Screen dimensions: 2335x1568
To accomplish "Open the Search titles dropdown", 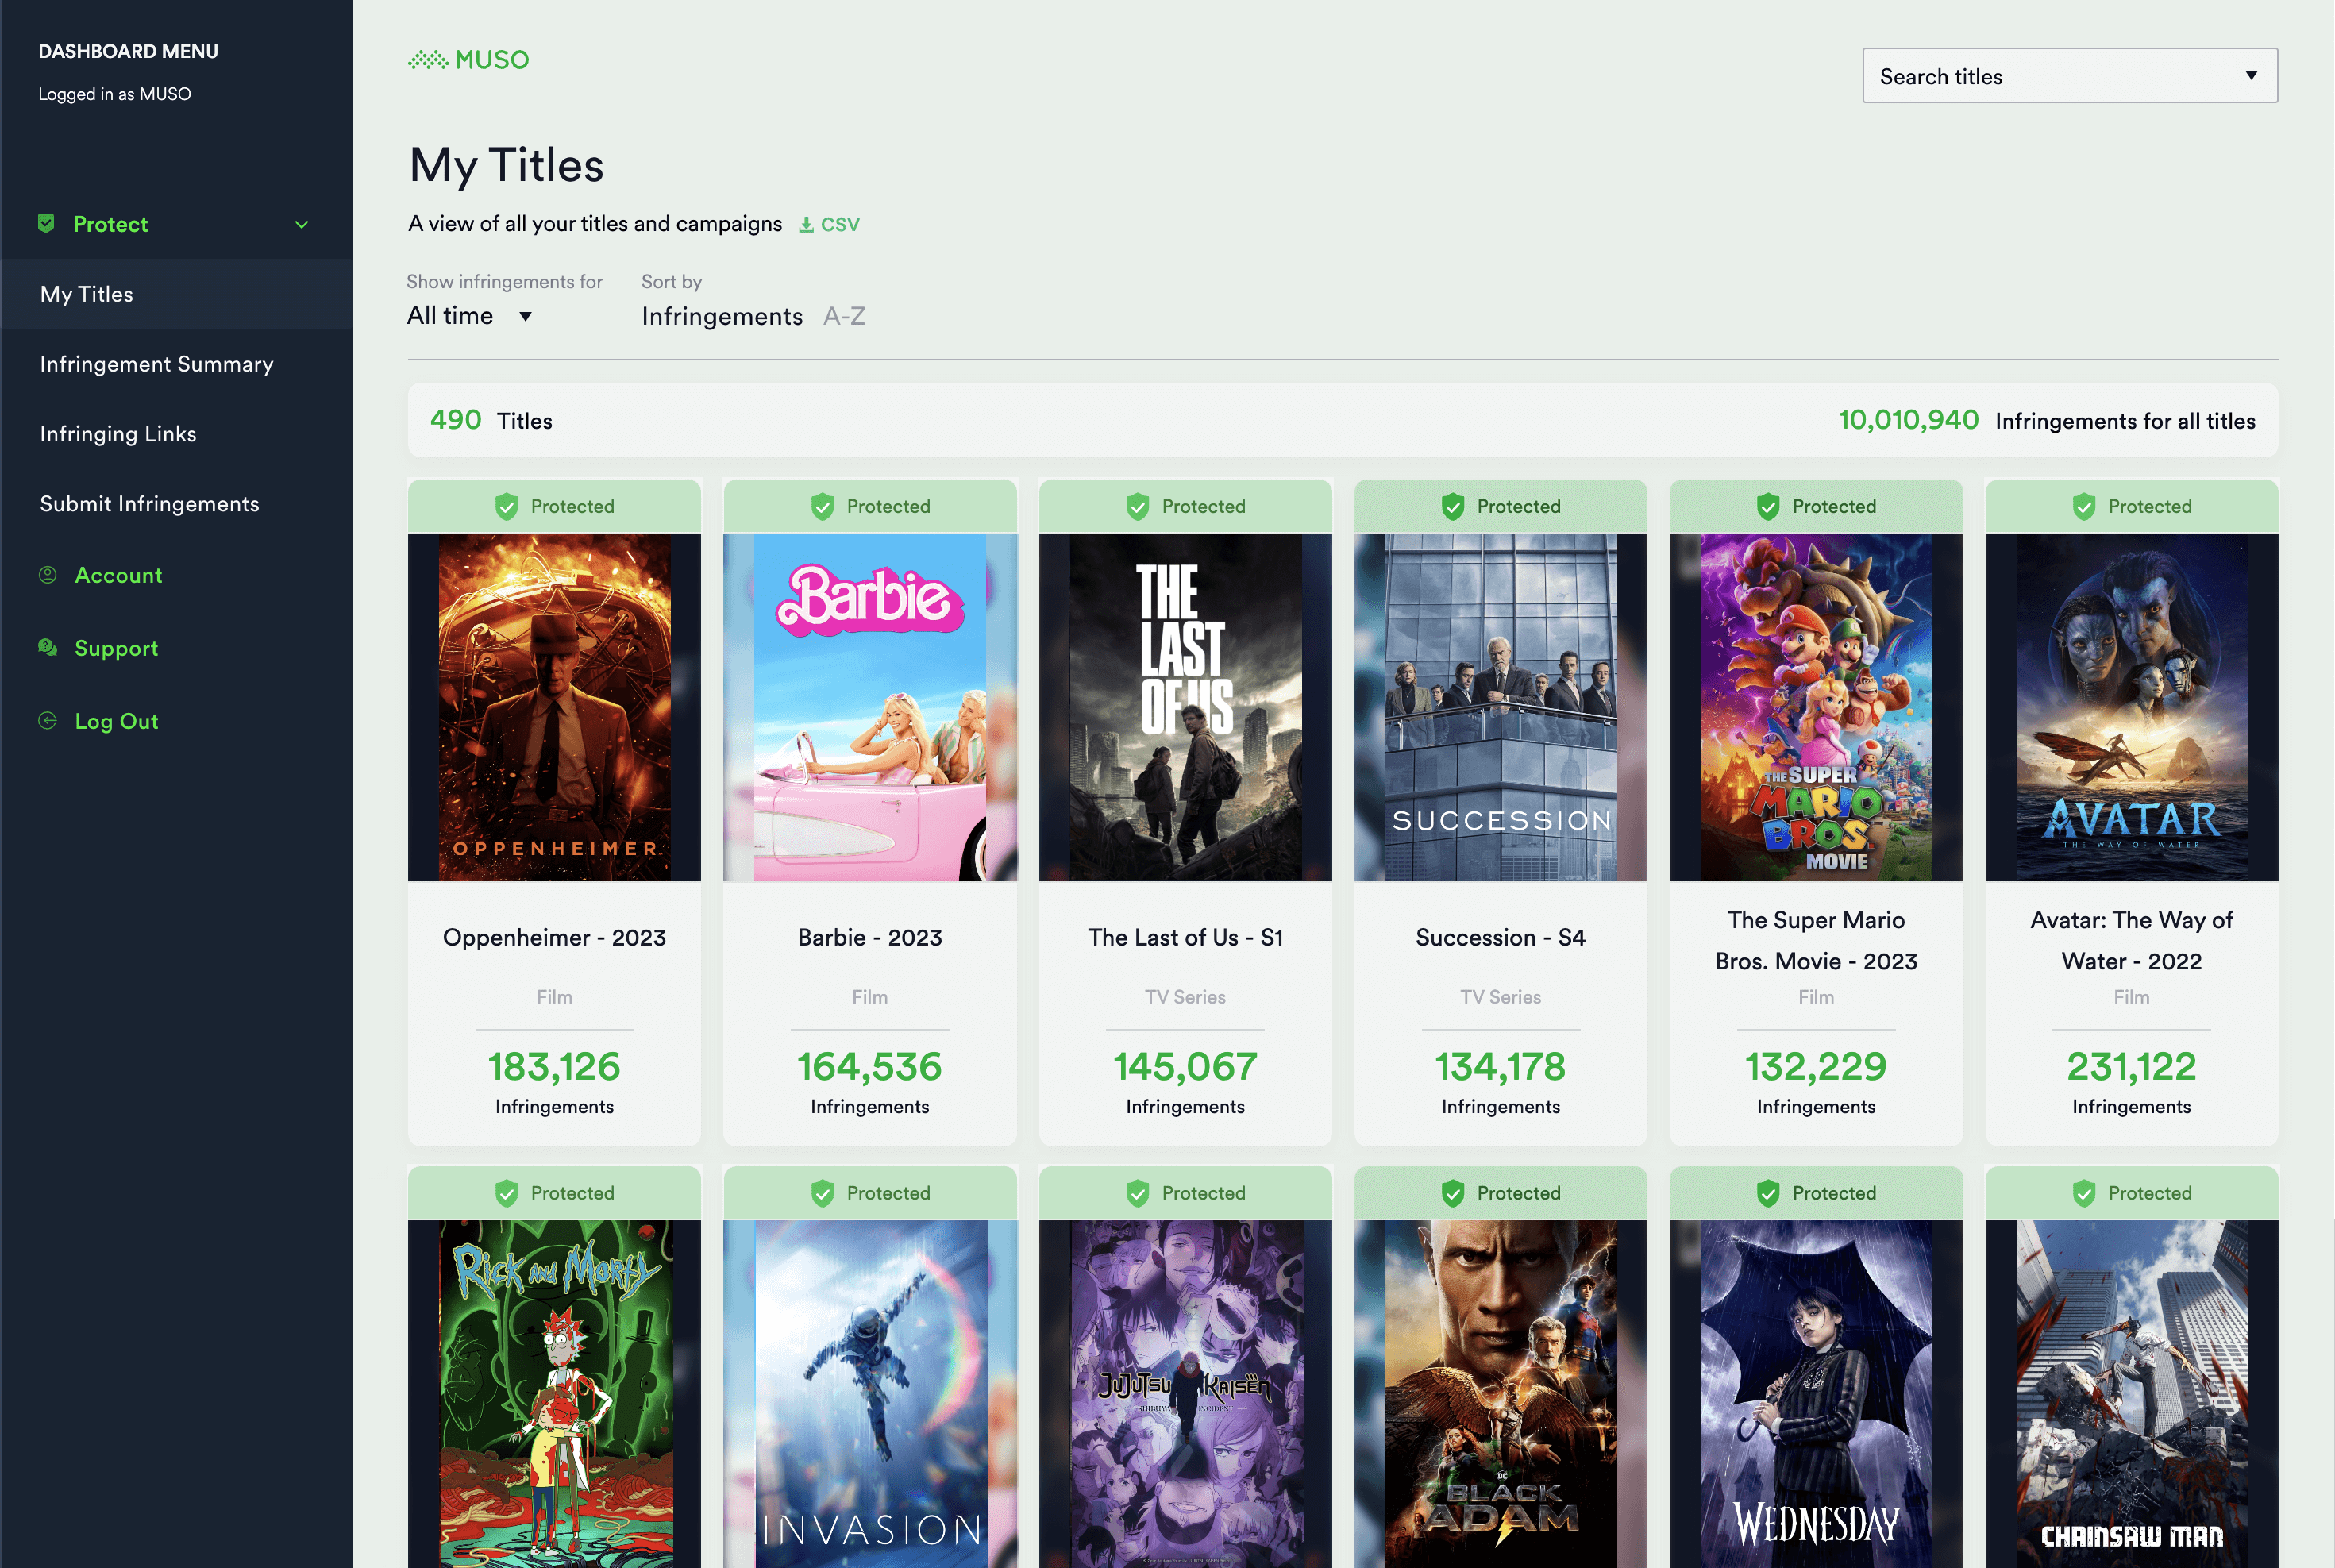I will 2069,75.
